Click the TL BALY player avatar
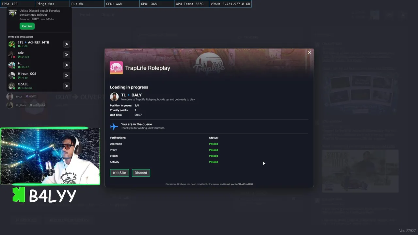 (x=114, y=97)
